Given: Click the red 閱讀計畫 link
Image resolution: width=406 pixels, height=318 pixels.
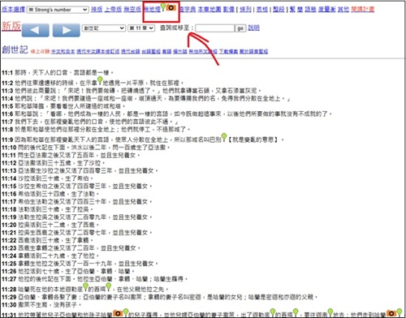Looking at the screenshot, I should pyautogui.click(x=363, y=9).
